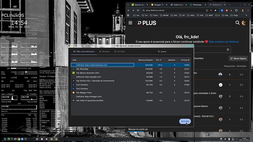The image size is (253, 142).
Task: Open the filter options icon in search box
Action: (x=228, y=49)
